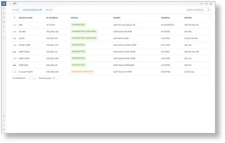This screenshot has height=143, width=225.
Task: Open the chat support icon in lower sidebar
Action: (4, 125)
